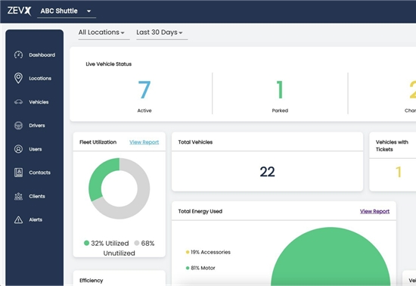This screenshot has height=286, width=416.
Task: Expand the ABC Shuttle account dropdown
Action: point(67,11)
